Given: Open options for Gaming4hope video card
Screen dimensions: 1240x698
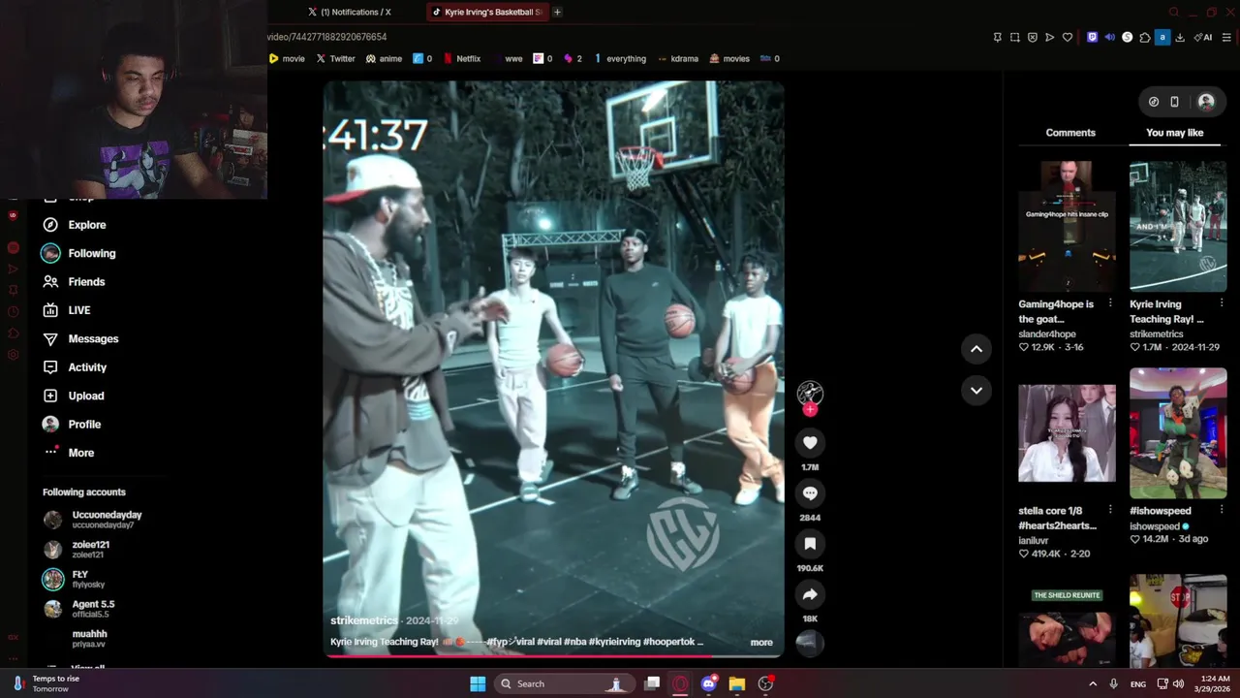Looking at the screenshot, I should (1110, 303).
